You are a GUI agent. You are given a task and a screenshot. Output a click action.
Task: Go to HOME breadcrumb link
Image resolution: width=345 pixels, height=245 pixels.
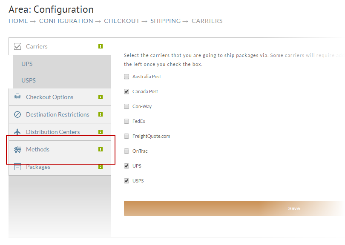[18, 21]
